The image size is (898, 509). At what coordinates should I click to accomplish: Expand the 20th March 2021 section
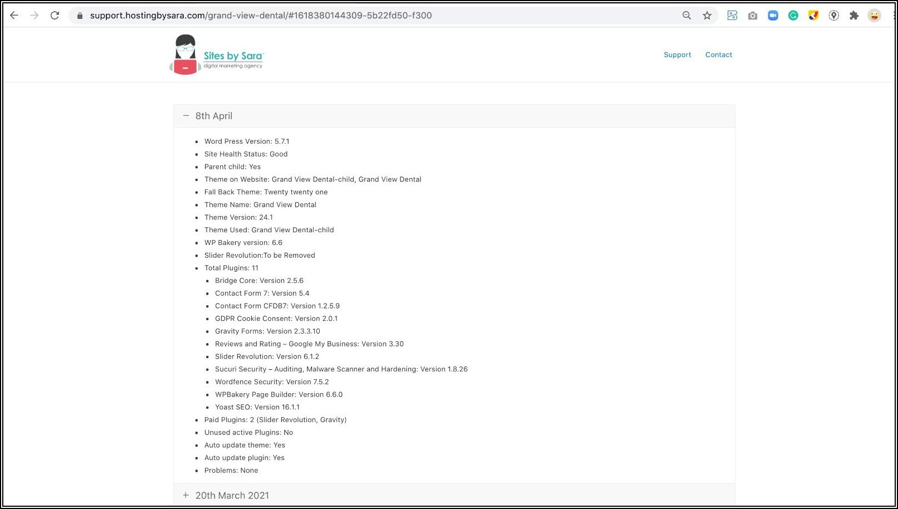pos(454,495)
